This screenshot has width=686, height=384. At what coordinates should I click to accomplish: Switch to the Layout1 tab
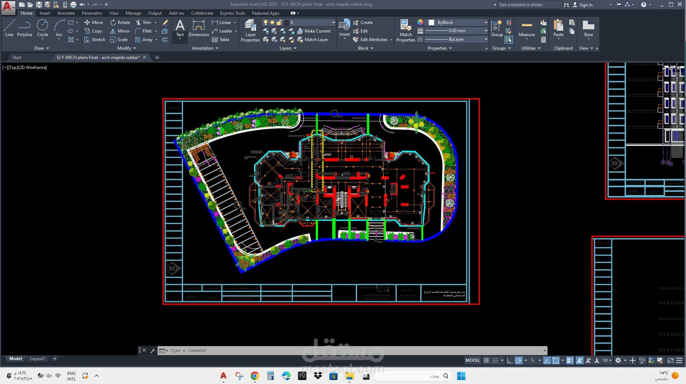click(37, 359)
